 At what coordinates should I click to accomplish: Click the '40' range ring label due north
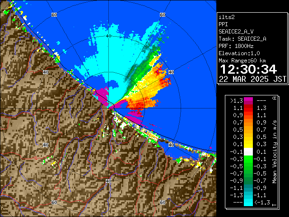click(108, 36)
